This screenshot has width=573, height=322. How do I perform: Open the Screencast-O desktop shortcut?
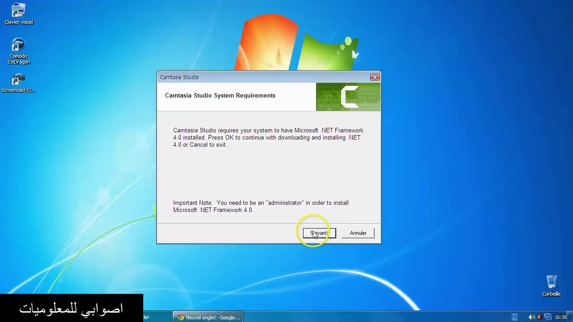pyautogui.click(x=18, y=84)
